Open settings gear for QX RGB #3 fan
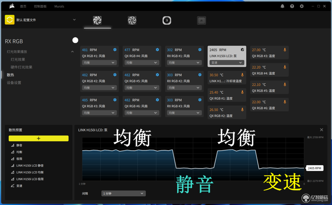The height and width of the screenshot is (205, 332). pos(115,100)
